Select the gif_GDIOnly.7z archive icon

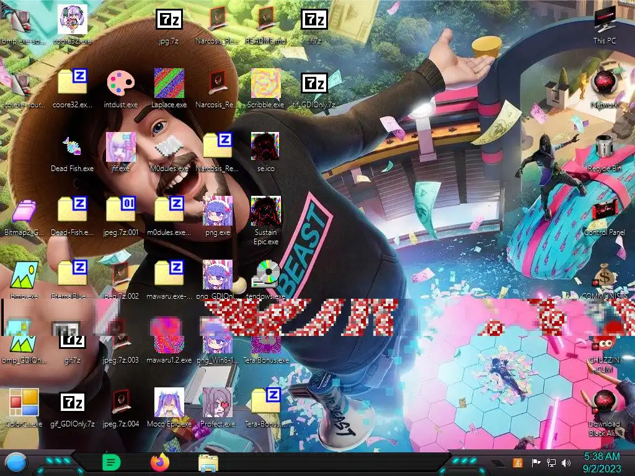72,402
